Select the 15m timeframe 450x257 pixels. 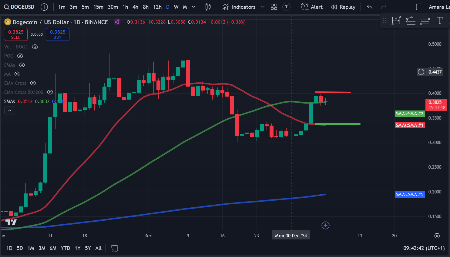point(98,7)
